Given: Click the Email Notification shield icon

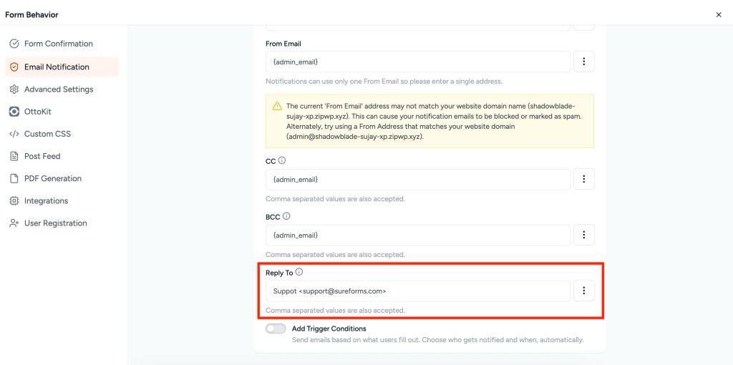Looking at the screenshot, I should (14, 67).
